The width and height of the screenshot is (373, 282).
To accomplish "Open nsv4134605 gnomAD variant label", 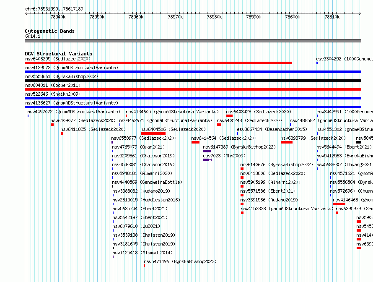I will (172, 112).
